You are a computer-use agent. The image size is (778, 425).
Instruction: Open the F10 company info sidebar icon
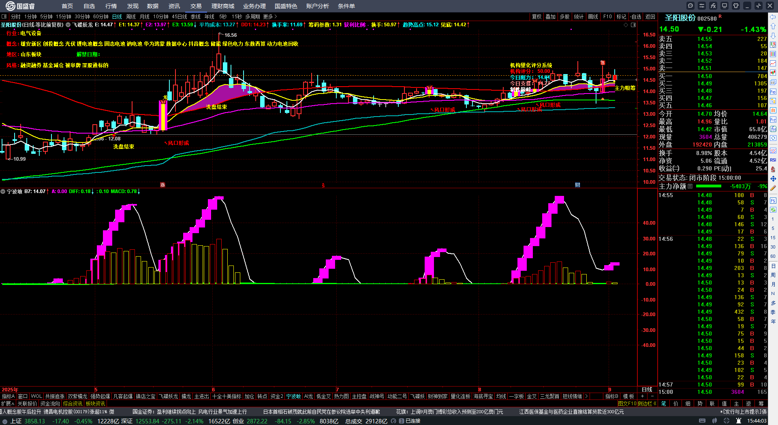pos(773,92)
